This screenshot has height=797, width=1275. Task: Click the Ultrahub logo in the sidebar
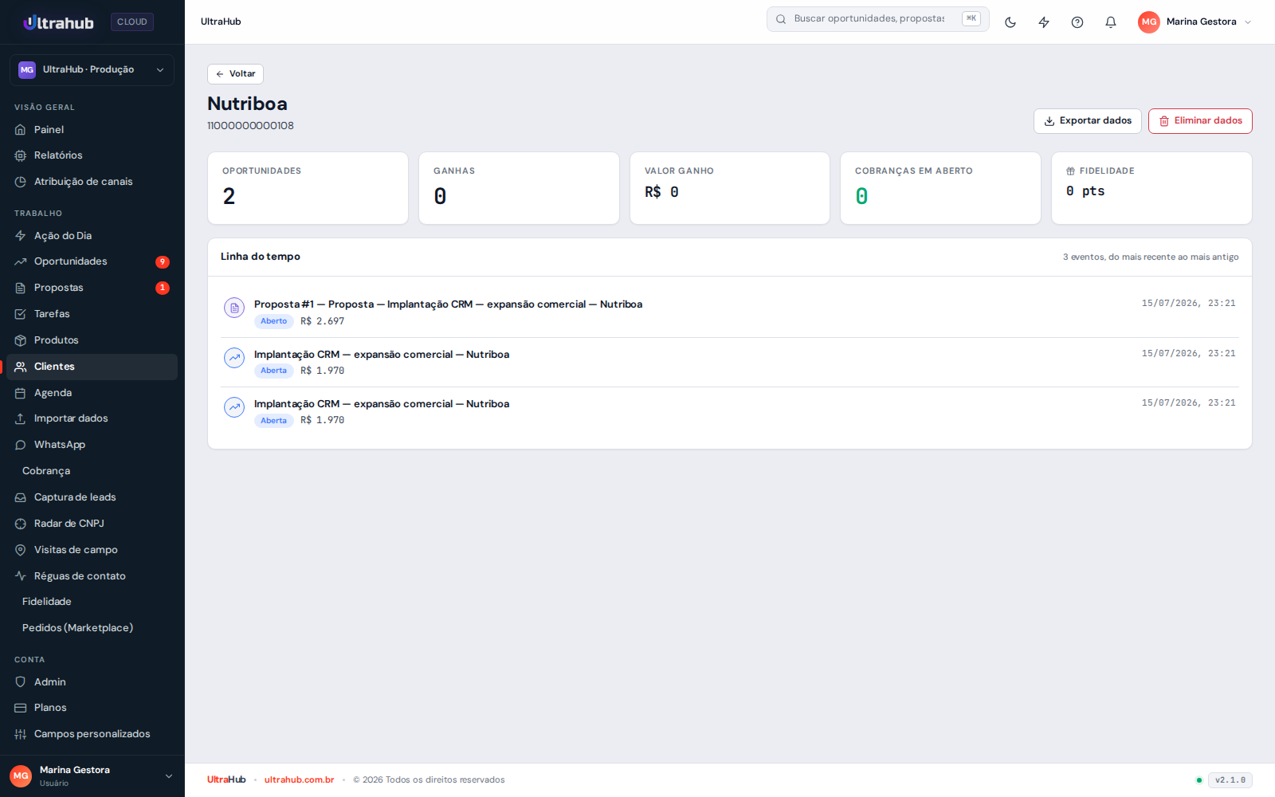pos(58,22)
